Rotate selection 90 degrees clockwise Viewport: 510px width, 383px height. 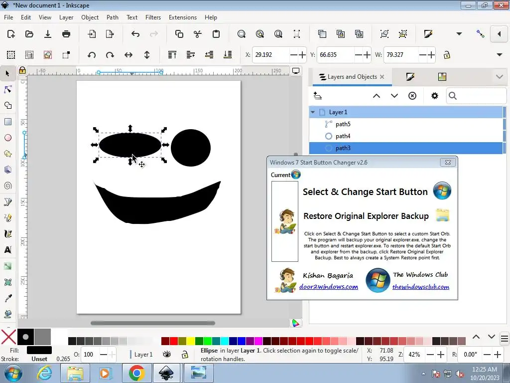click(110, 55)
